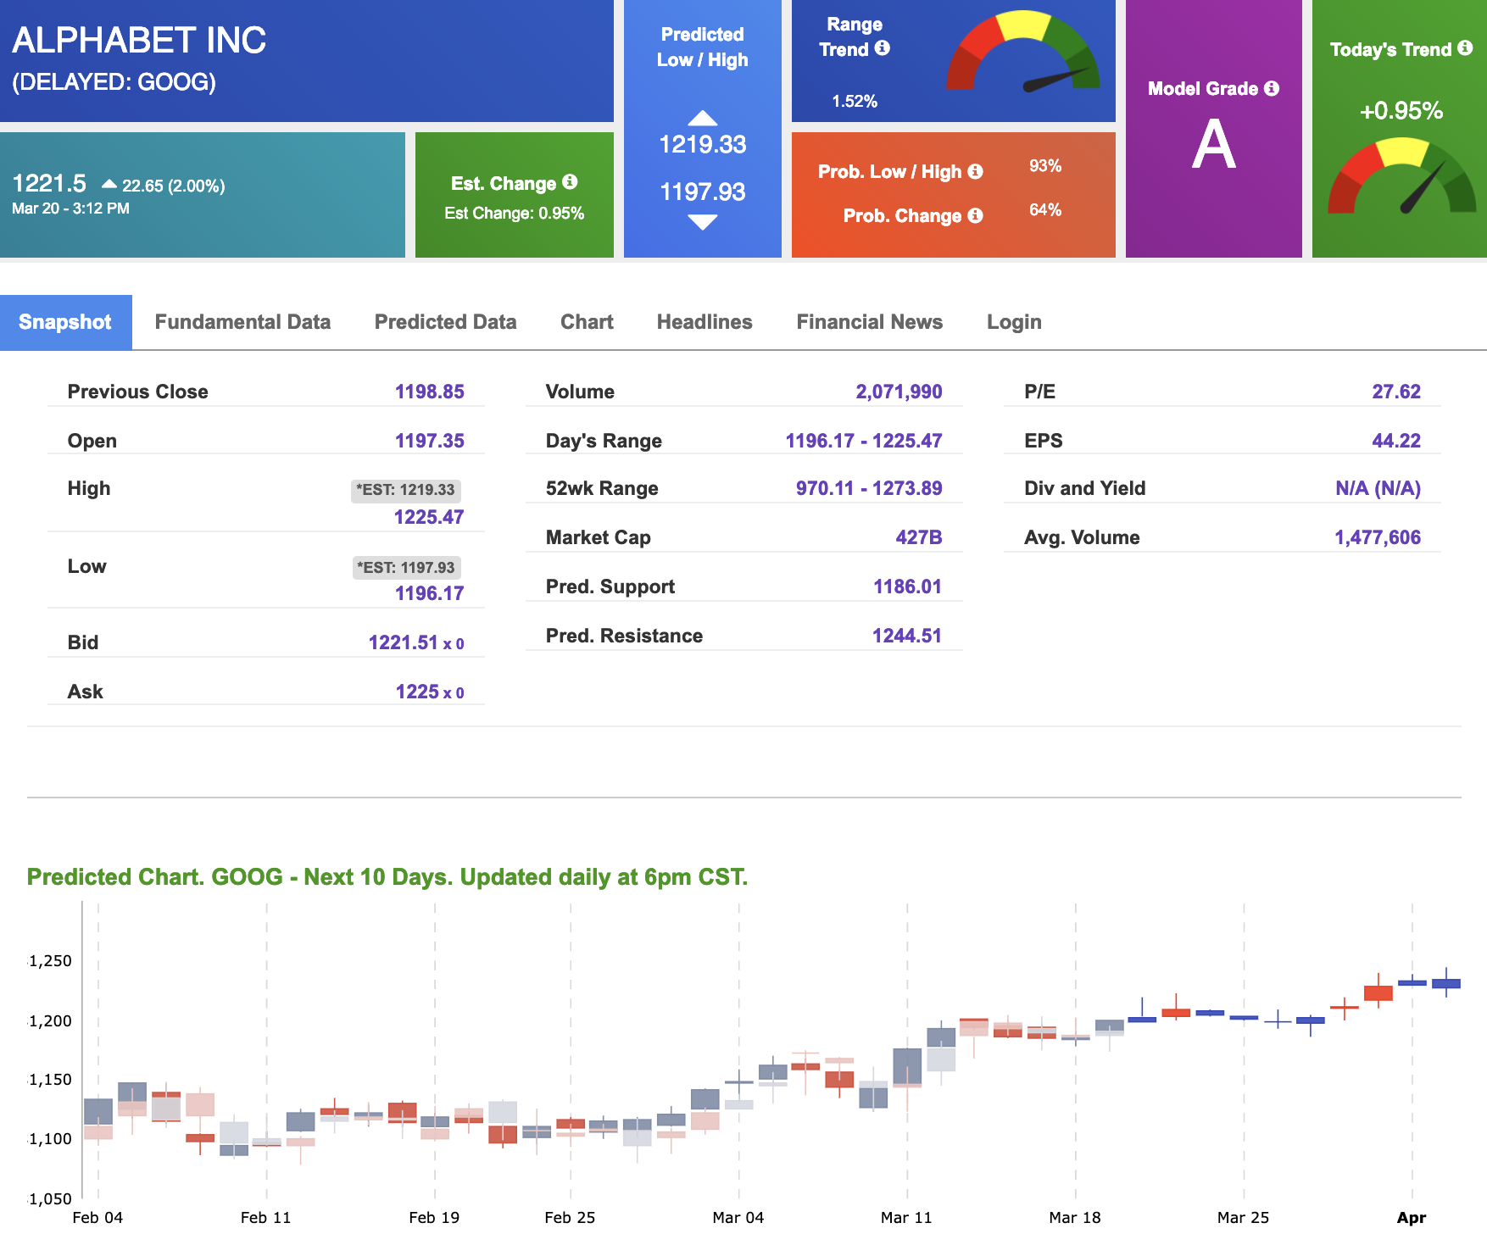Viewport: 1487px width, 1234px height.
Task: Click the Mar 18 date label on chart
Action: click(x=1074, y=1218)
